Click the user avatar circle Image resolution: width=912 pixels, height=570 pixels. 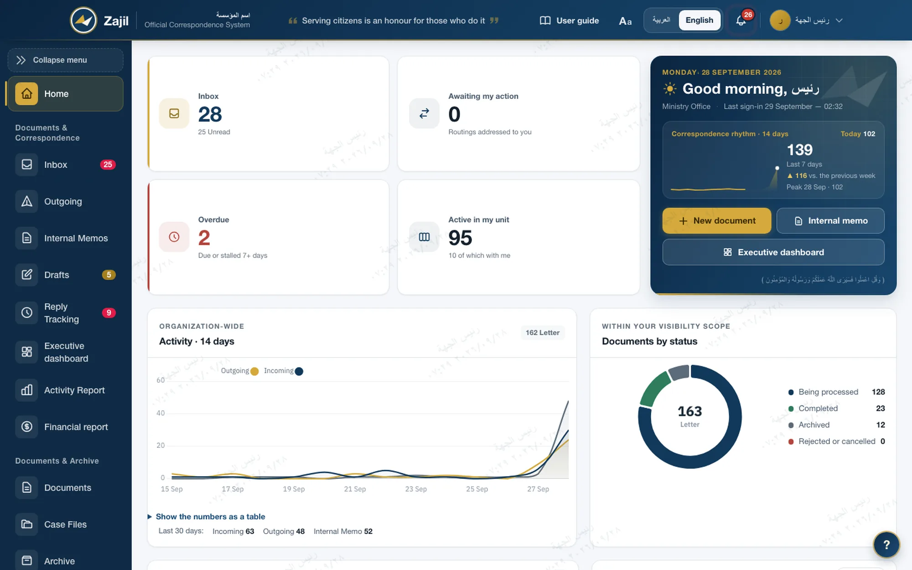click(x=780, y=21)
